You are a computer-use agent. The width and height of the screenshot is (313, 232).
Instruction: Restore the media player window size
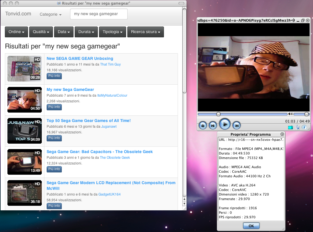303,20
